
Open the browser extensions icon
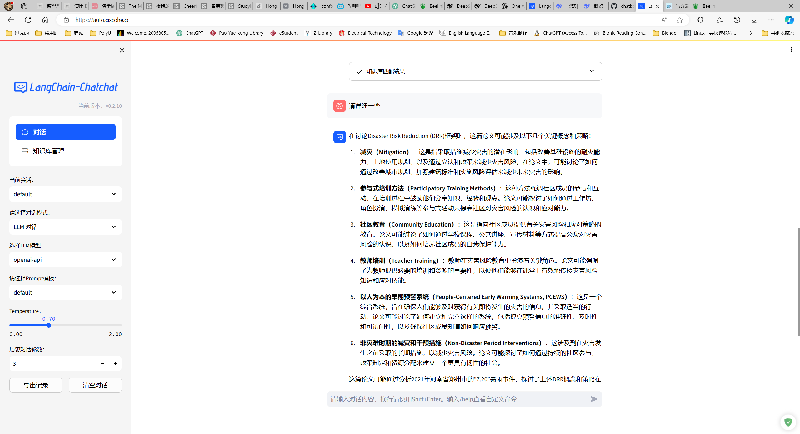[x=700, y=20]
